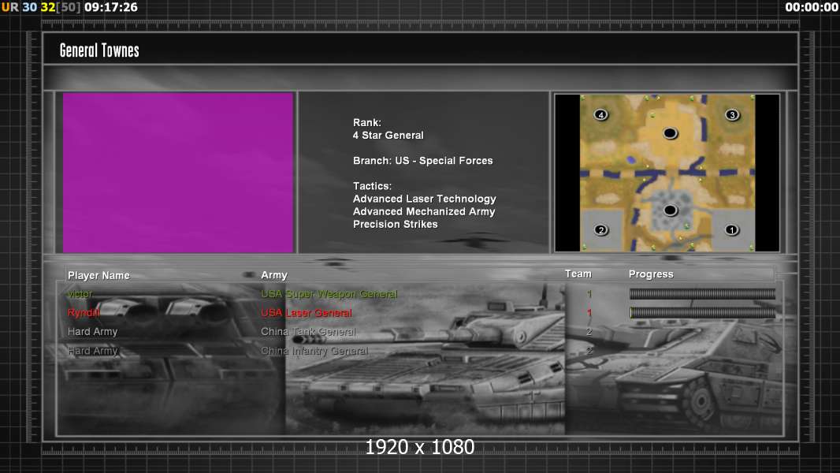Click Precision Strikes tactic

point(395,225)
